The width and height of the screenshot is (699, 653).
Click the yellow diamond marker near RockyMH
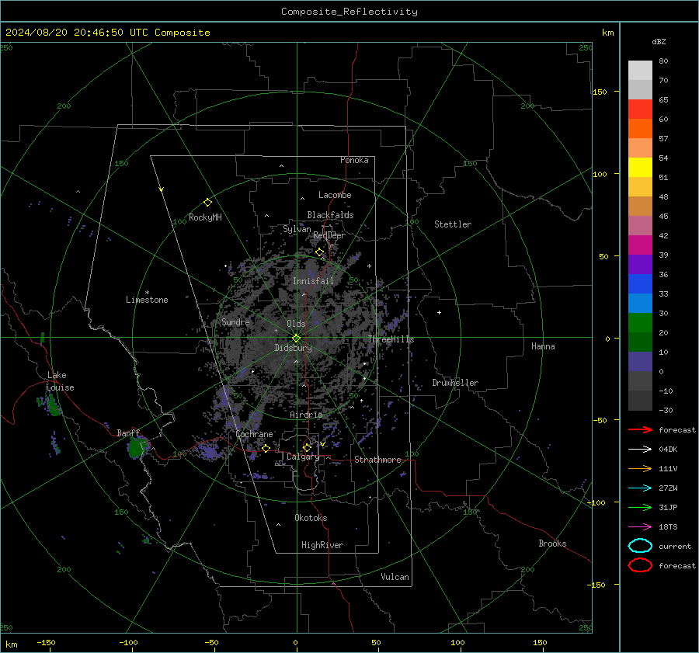[207, 203]
